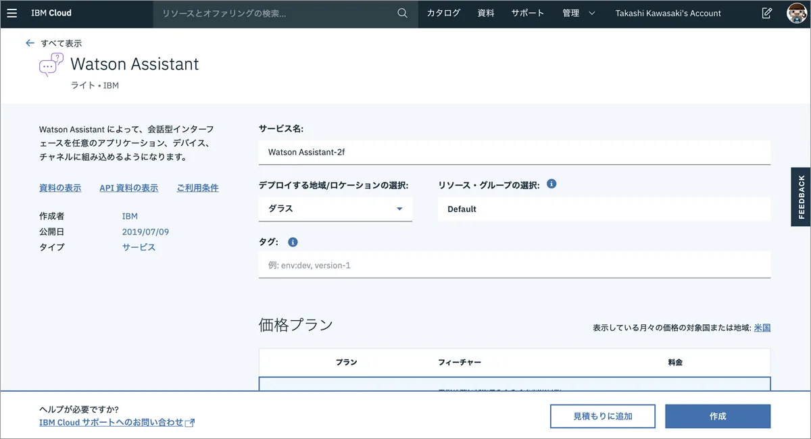Click the Default resource group field
The width and height of the screenshot is (811, 439).
tap(604, 209)
